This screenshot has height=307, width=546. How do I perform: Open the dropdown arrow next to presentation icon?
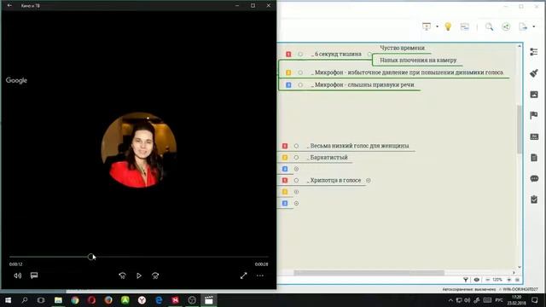(x=437, y=26)
